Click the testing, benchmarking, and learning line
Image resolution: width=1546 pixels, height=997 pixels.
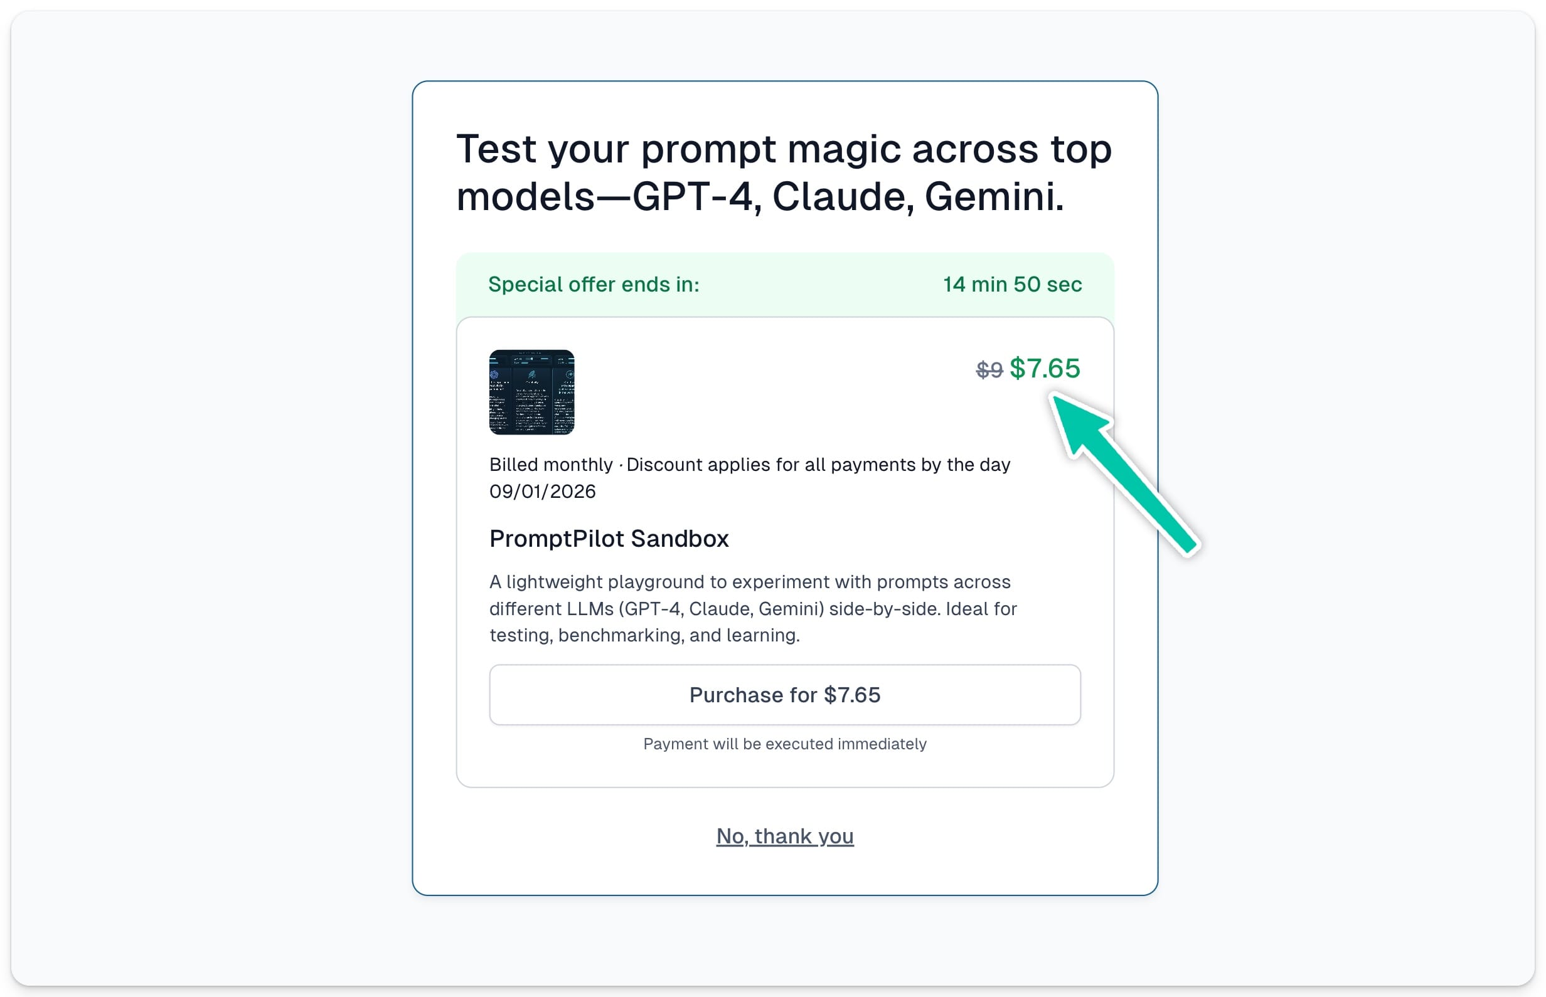644,635
